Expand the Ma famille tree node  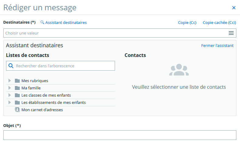[9, 88]
